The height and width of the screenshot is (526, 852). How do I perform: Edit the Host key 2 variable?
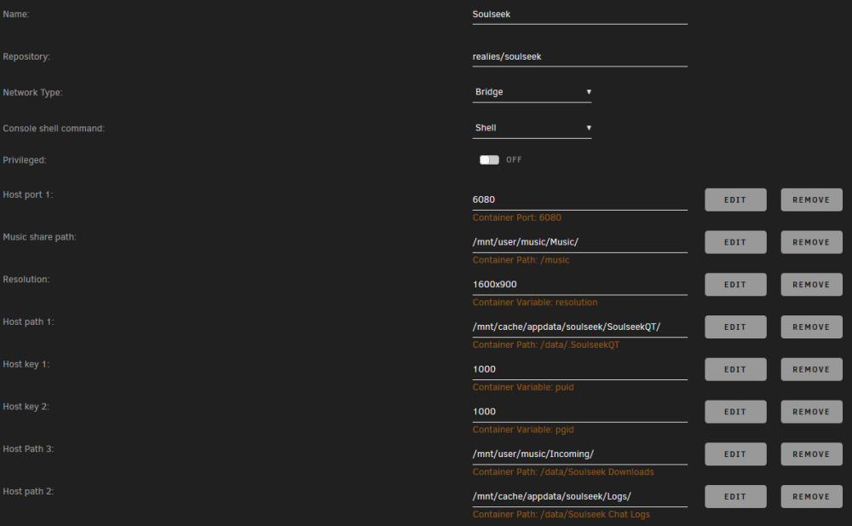click(x=736, y=412)
